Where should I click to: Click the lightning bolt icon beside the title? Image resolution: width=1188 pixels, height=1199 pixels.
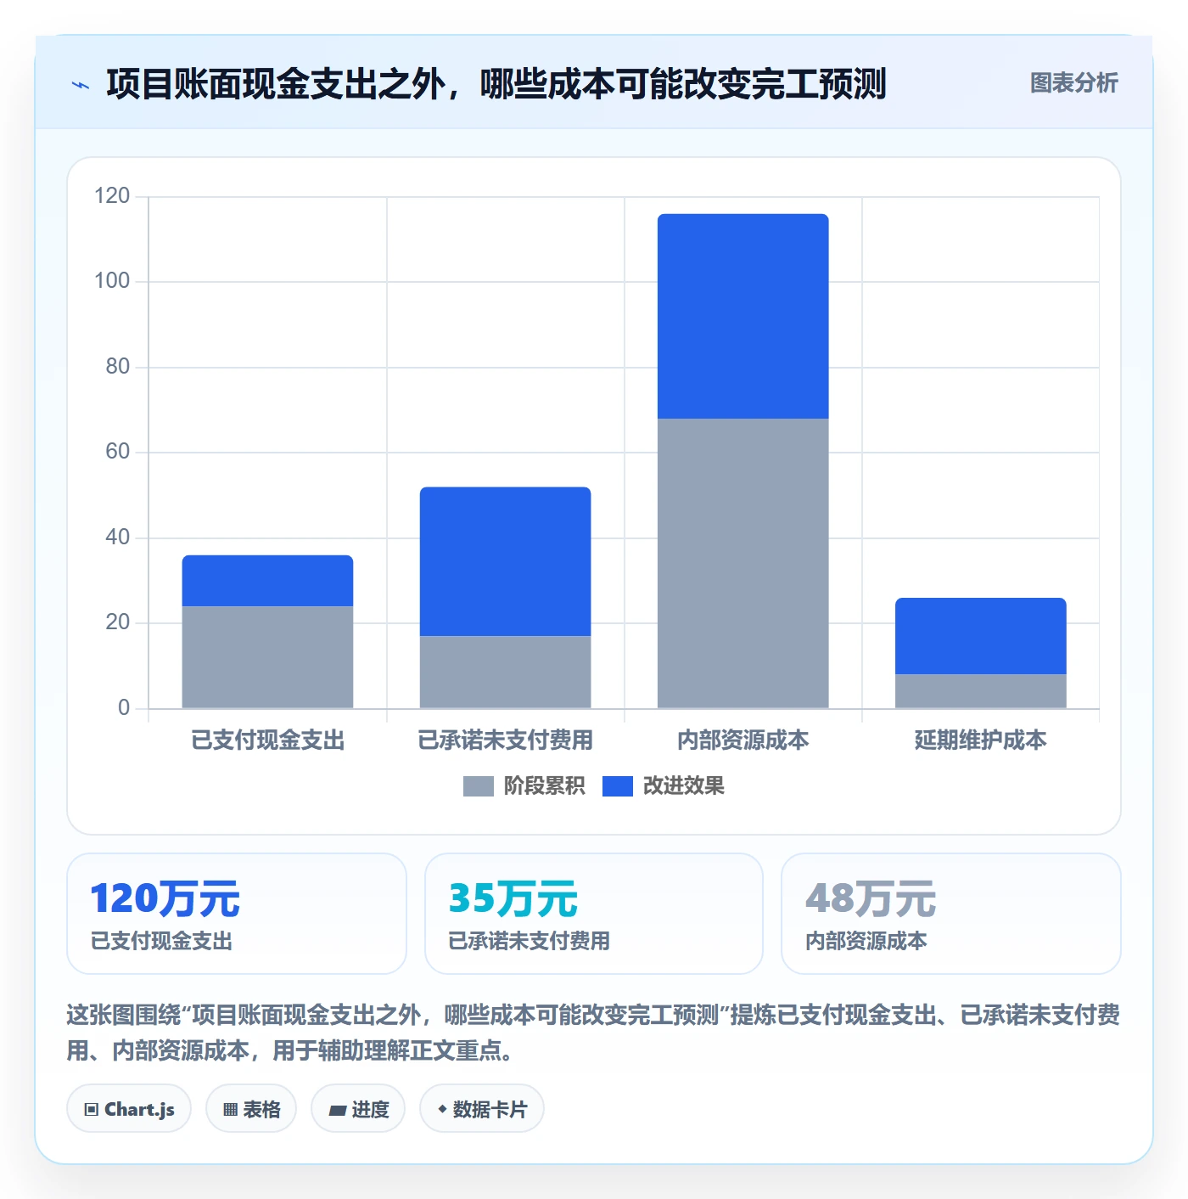pyautogui.click(x=81, y=85)
